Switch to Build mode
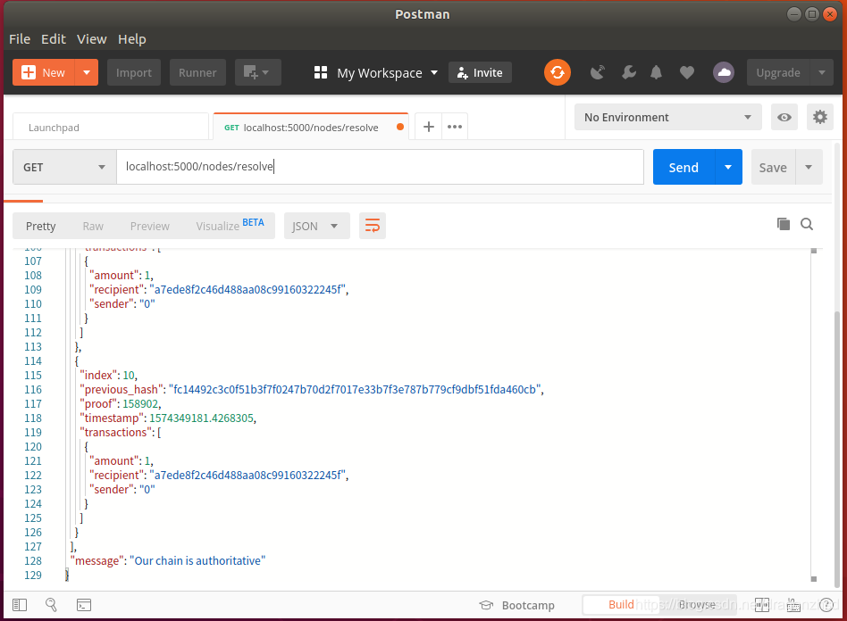This screenshot has width=847, height=621. coord(621,604)
